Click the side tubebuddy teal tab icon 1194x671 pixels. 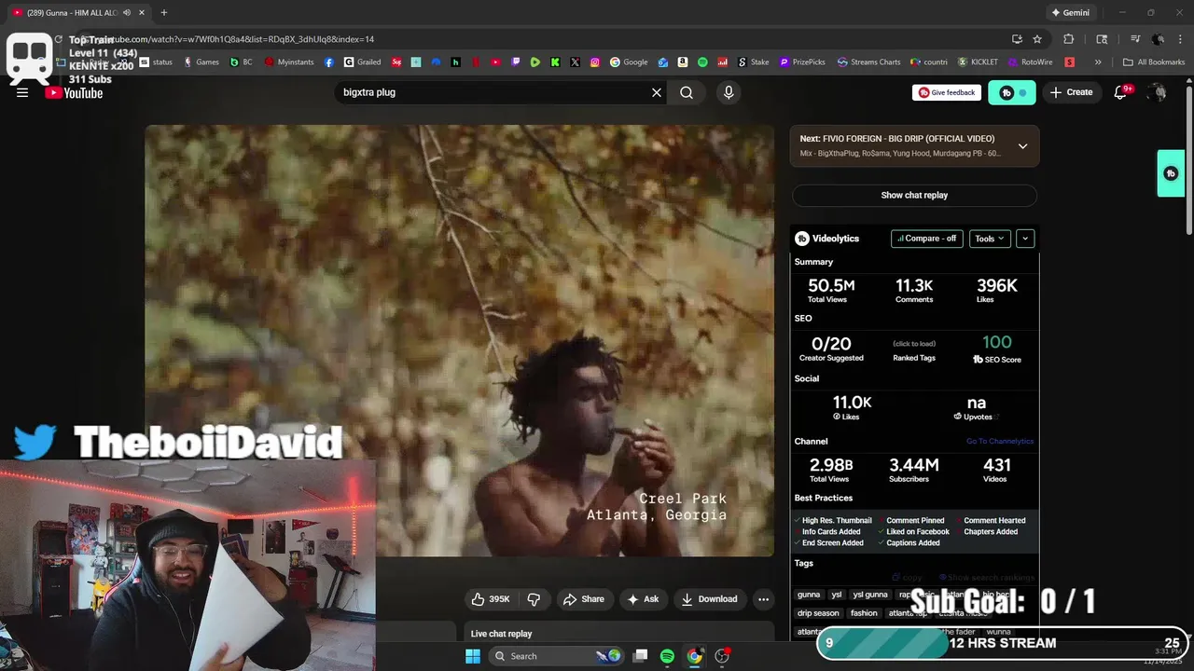1171,173
